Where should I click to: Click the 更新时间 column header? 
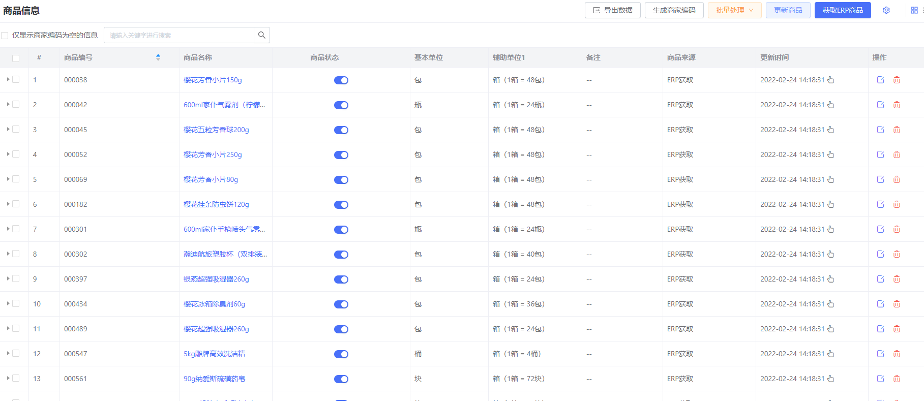774,57
